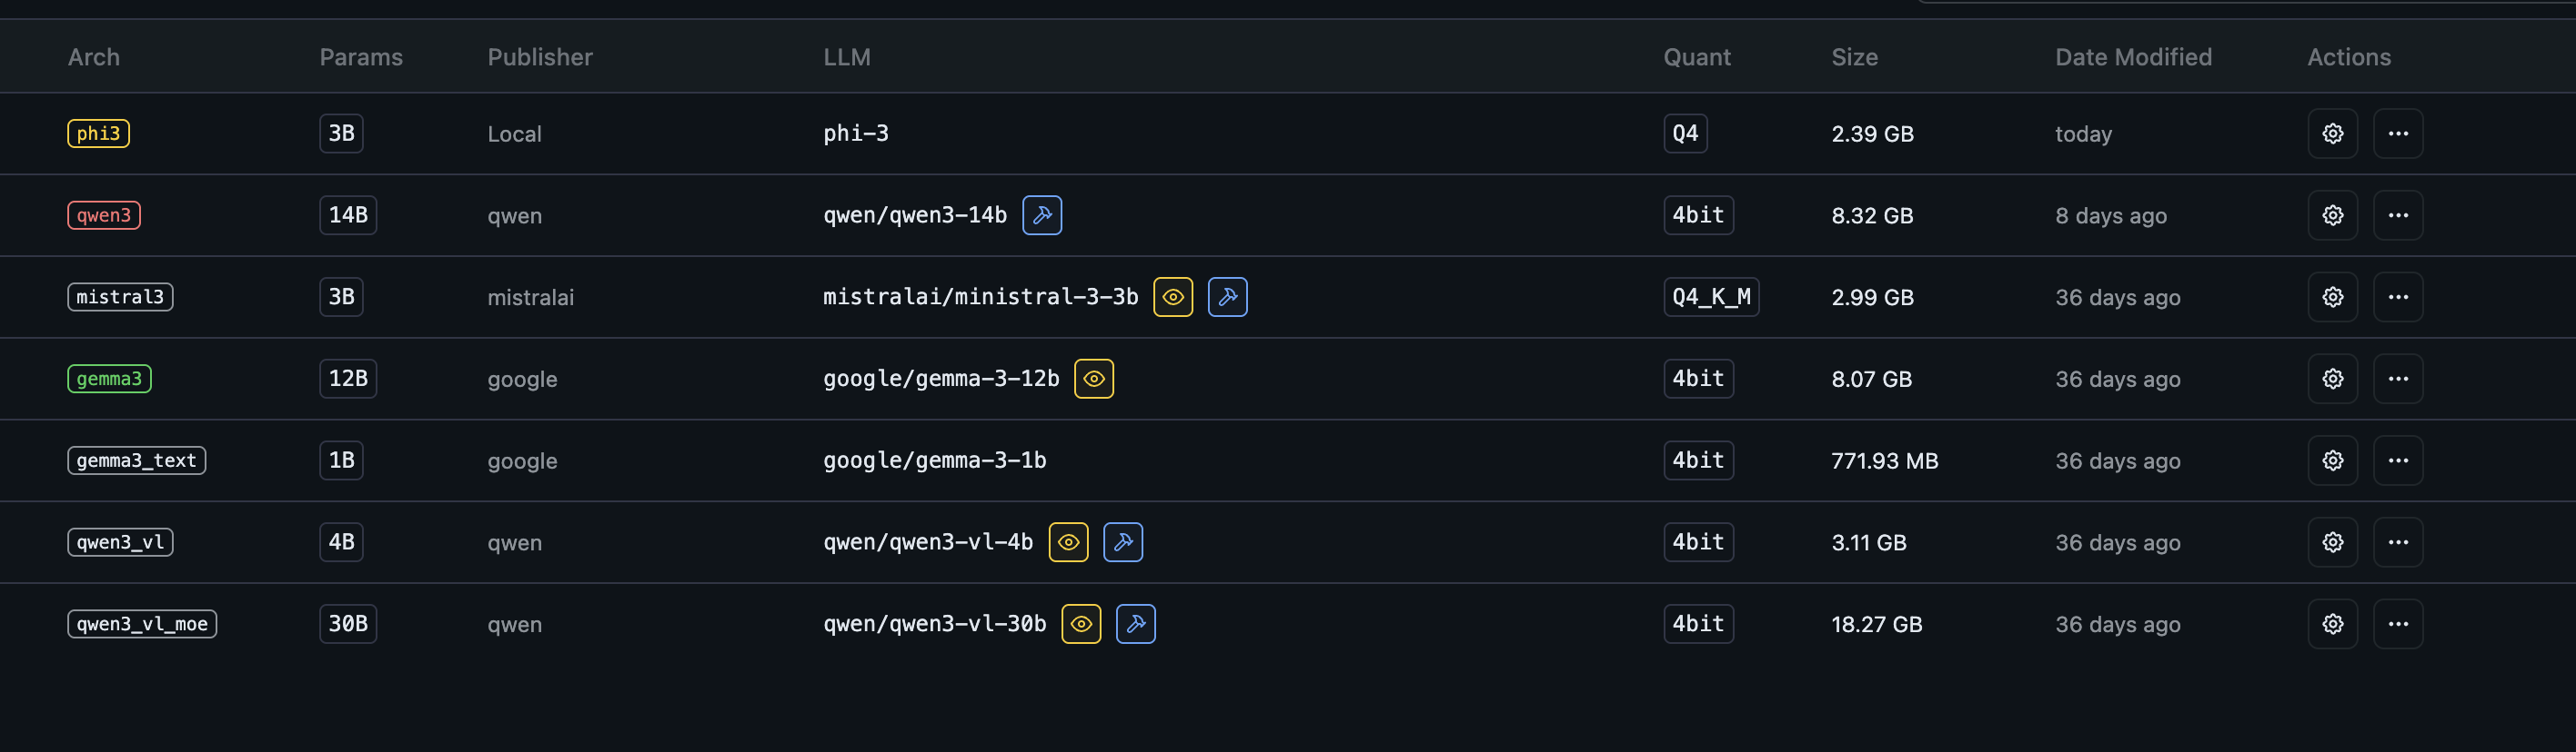Click tool-use hammer icon on qwen3-14b
2576x752 pixels.
(x=1041, y=216)
